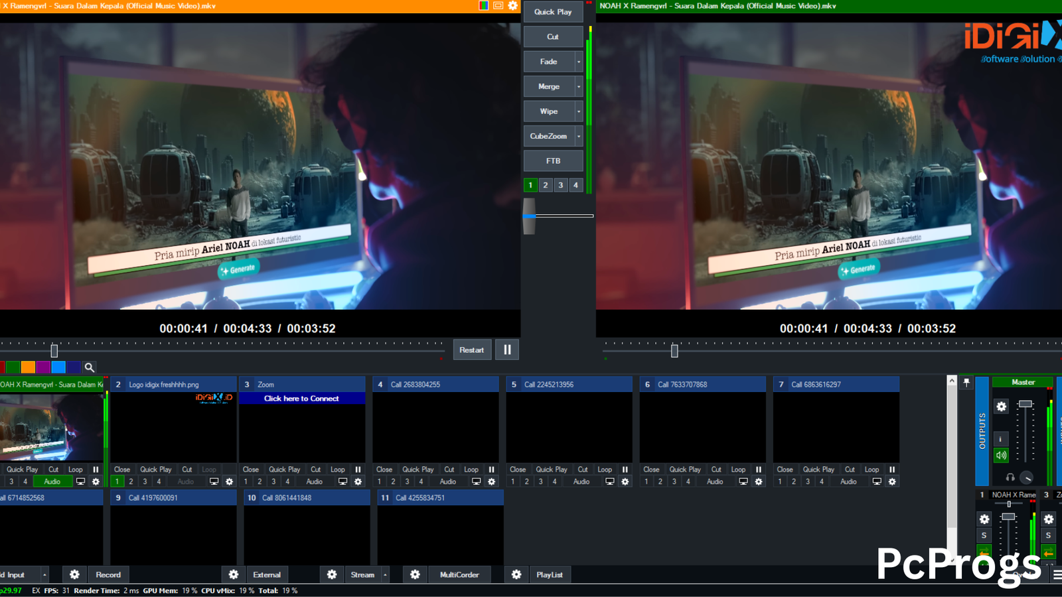
Task: Open Master audio settings gear
Action: 1001,407
